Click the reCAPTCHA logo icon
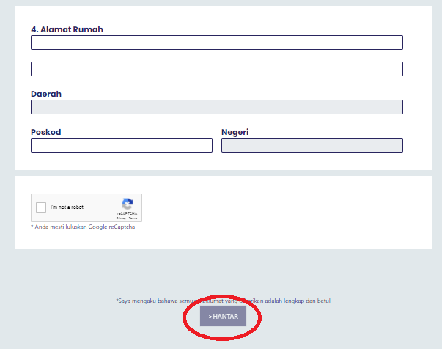This screenshot has height=349, width=442. point(128,205)
